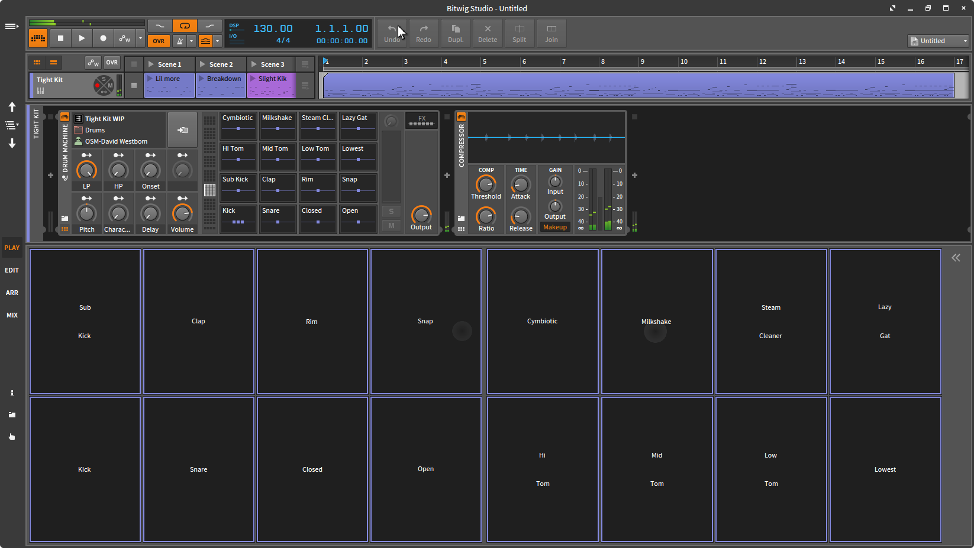Viewport: 974px width, 548px height.
Task: Toggle the metronome icon
Action: [x=180, y=41]
